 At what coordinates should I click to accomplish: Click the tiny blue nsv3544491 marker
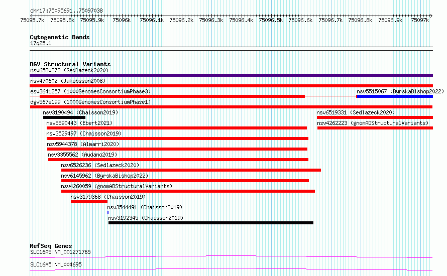point(108,212)
